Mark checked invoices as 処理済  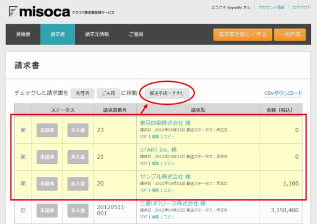(x=82, y=93)
